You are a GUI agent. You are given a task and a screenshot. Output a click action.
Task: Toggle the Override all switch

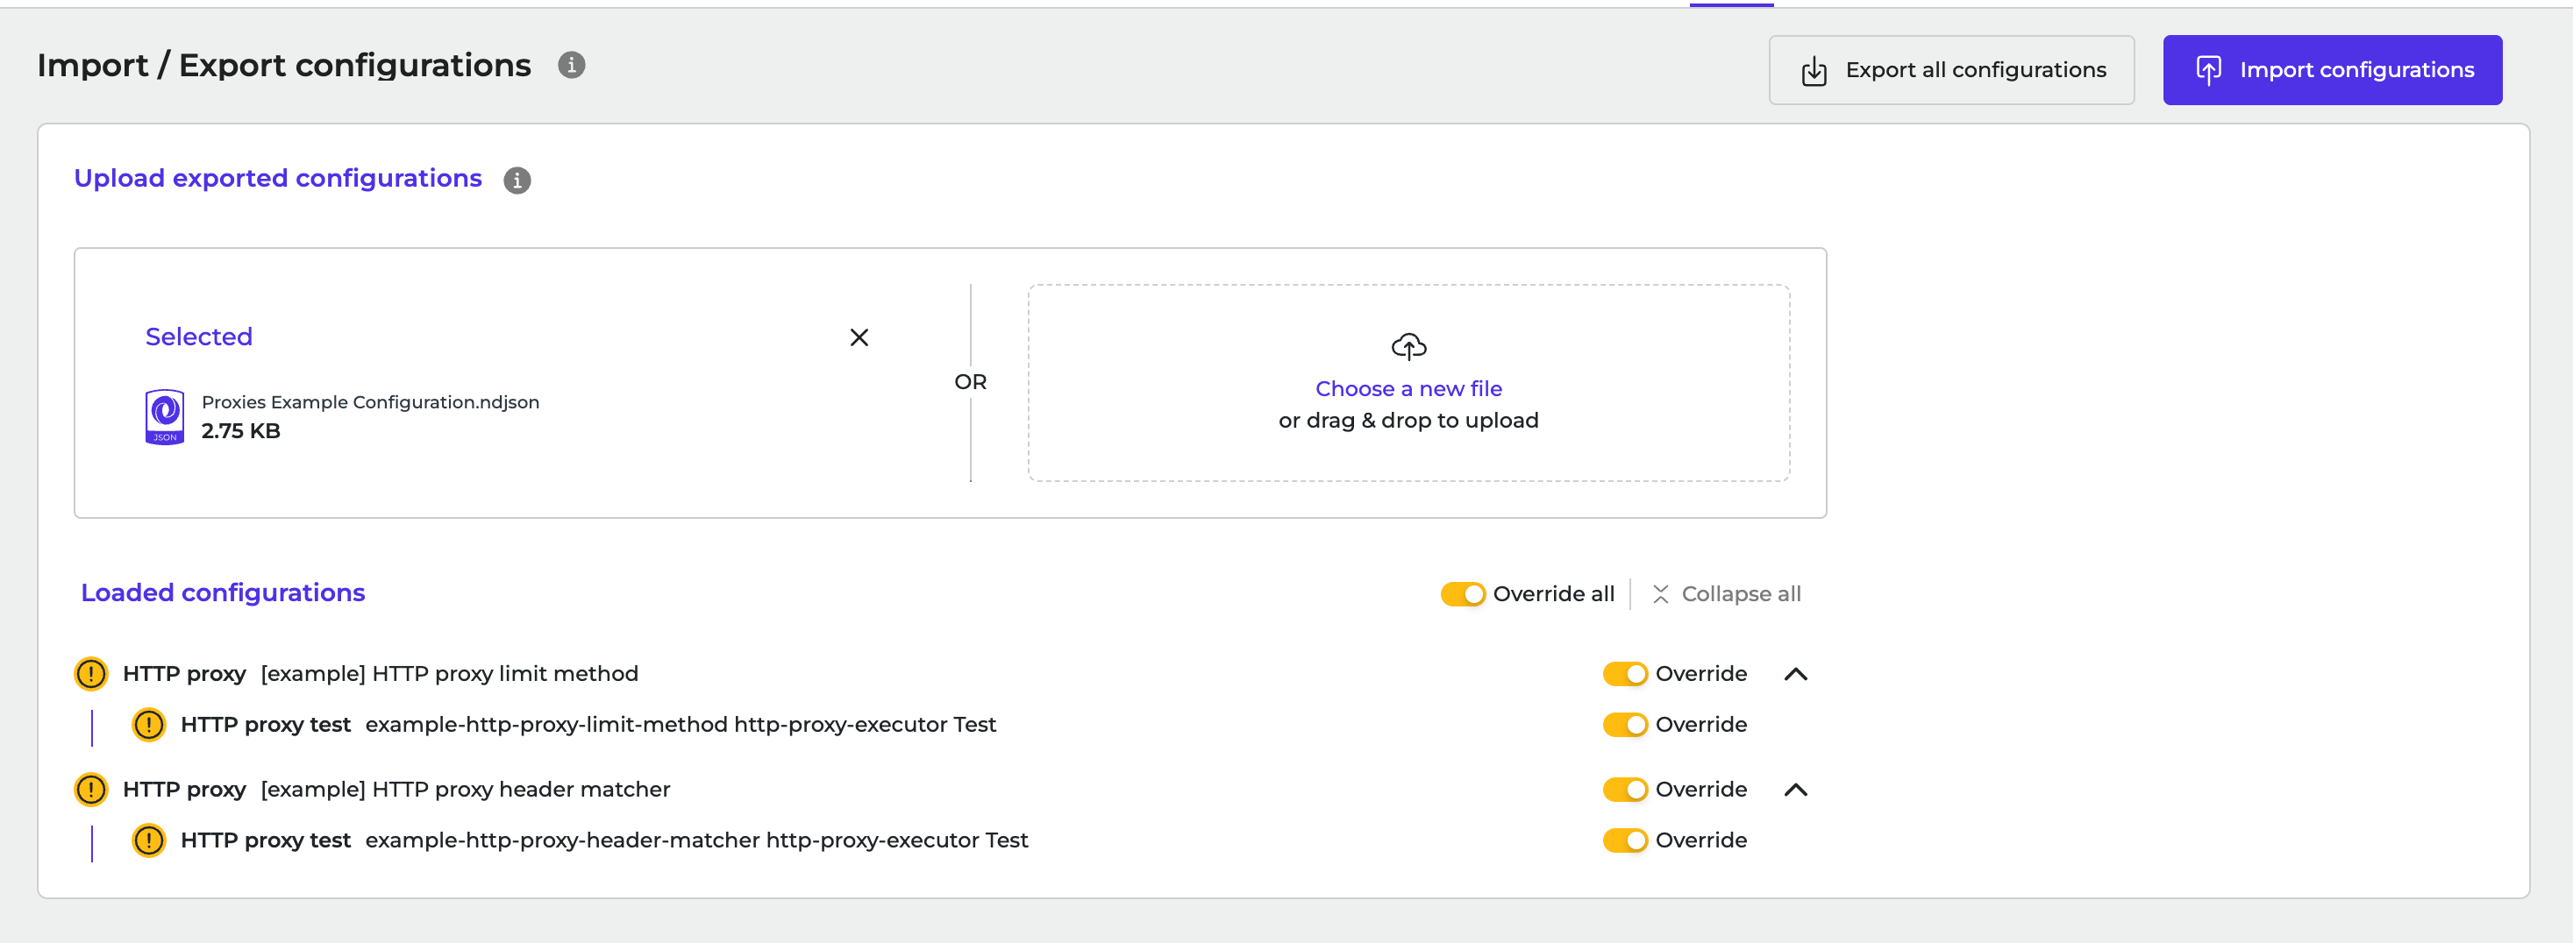click(1462, 593)
